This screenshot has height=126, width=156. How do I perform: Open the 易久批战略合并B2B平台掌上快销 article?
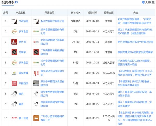(135, 42)
